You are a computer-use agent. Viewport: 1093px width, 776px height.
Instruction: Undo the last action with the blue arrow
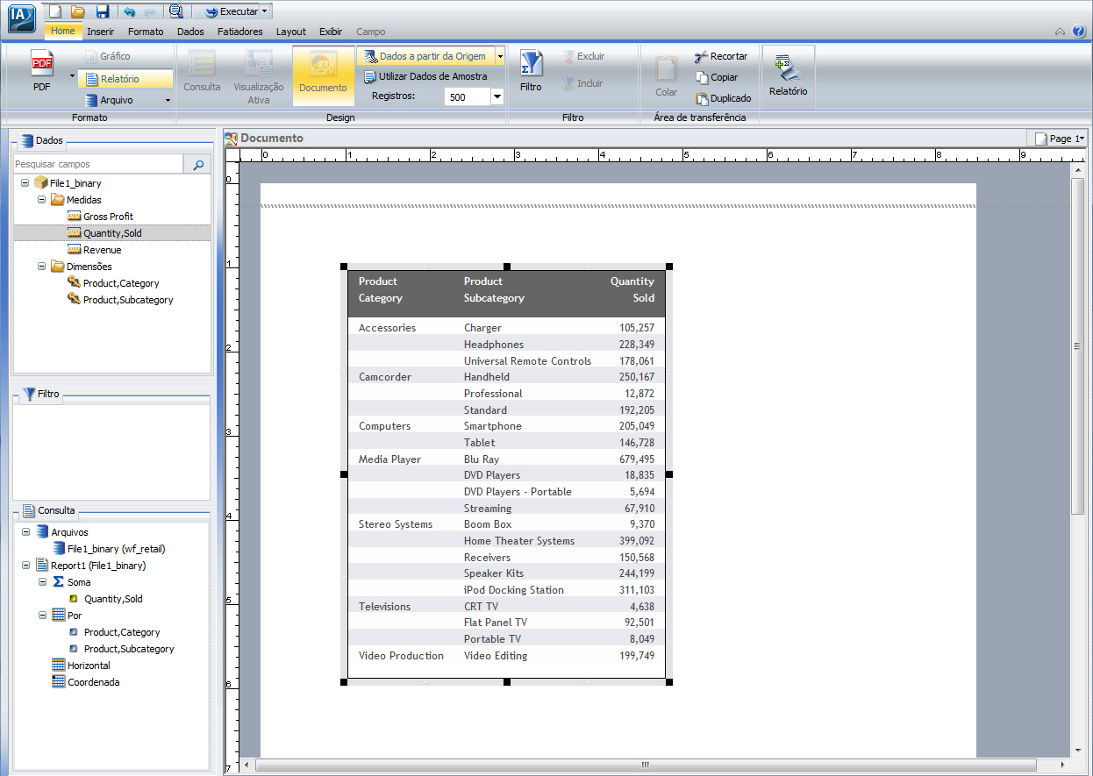[x=130, y=11]
